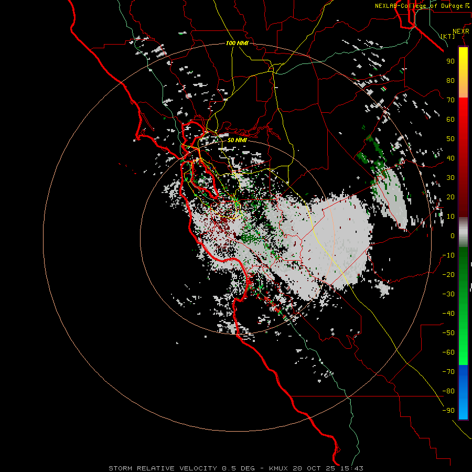Click the positive 20 velocity scale label
Image resolution: width=472 pixels, height=472 pixels.
pos(450,197)
